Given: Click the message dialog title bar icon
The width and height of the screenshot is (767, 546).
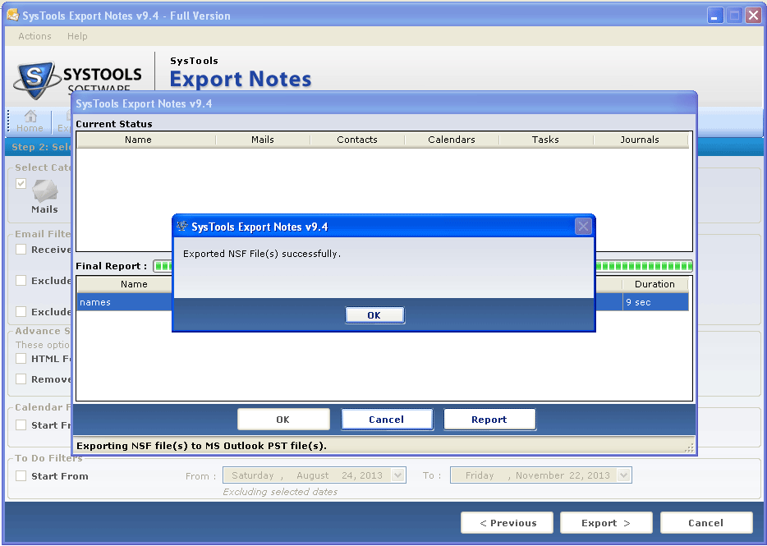Looking at the screenshot, I should tap(182, 227).
